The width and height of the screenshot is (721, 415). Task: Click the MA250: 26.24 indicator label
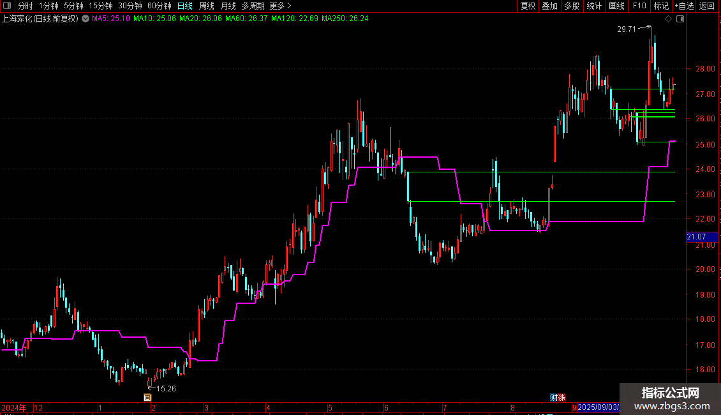pos(345,19)
